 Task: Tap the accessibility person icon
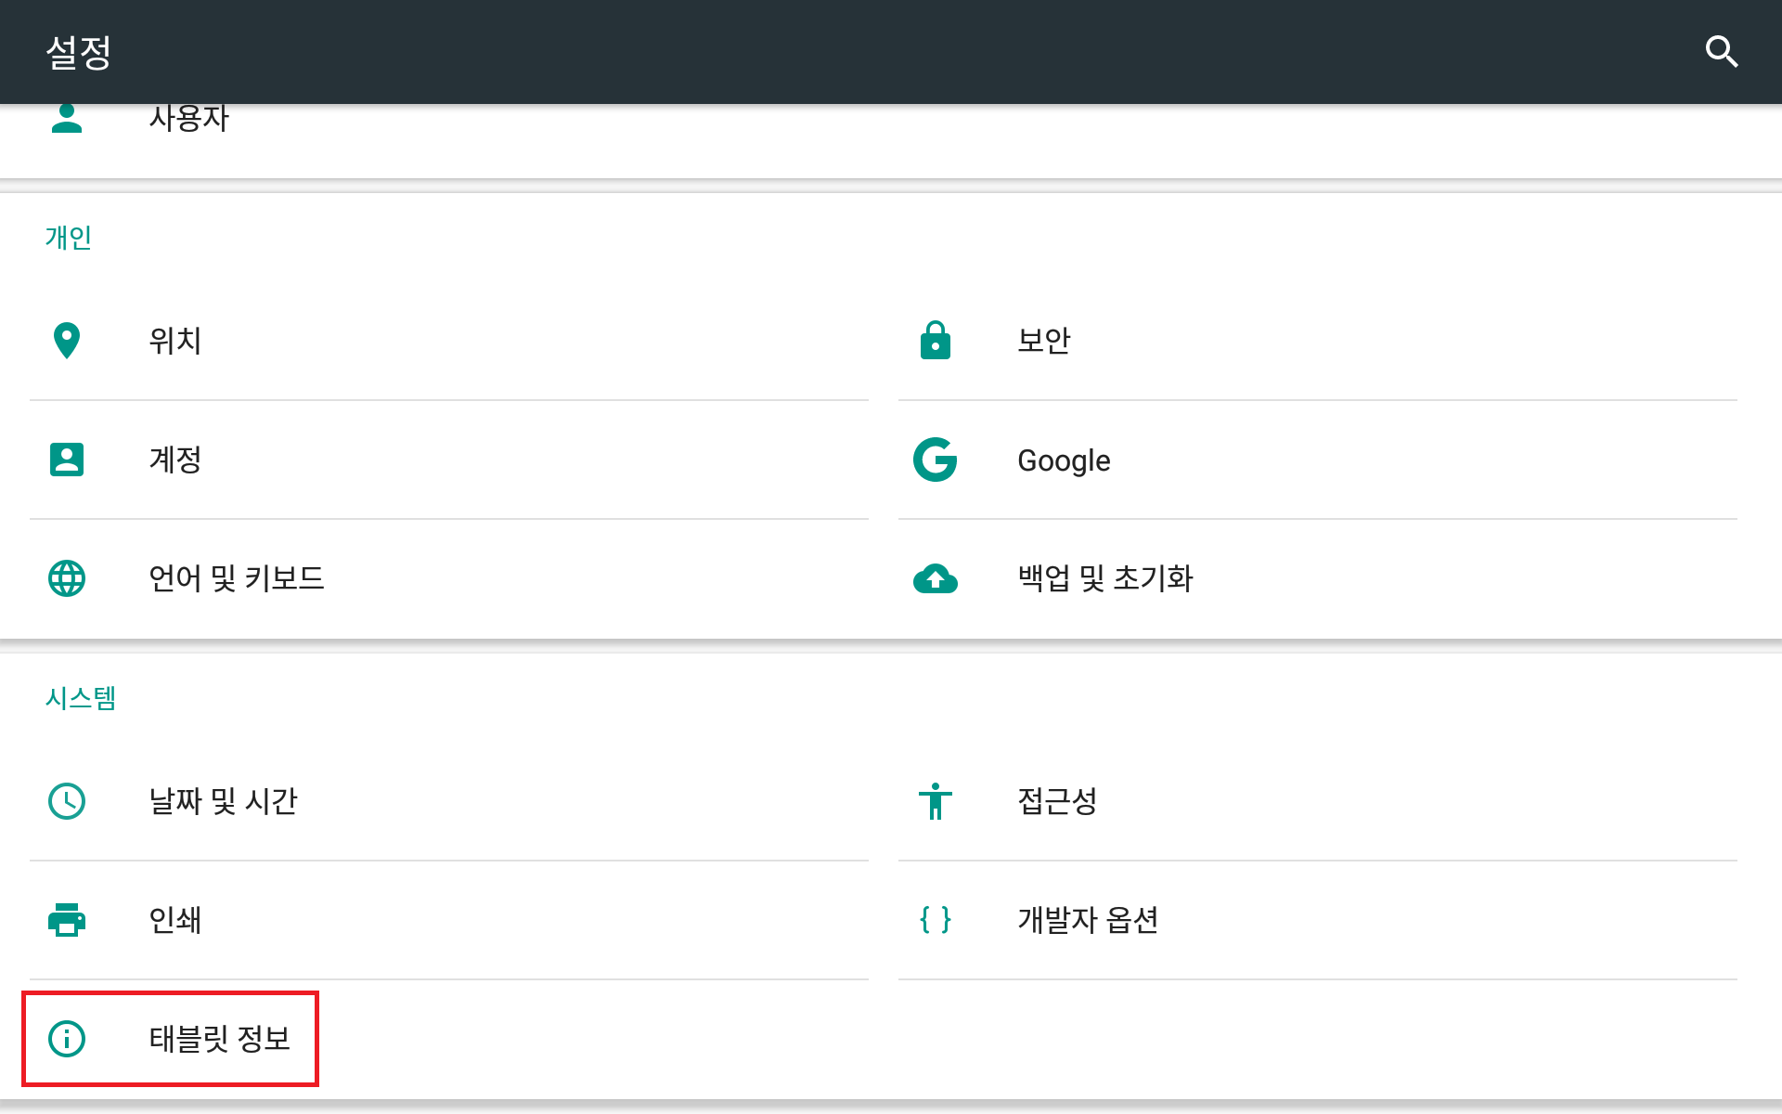935,801
